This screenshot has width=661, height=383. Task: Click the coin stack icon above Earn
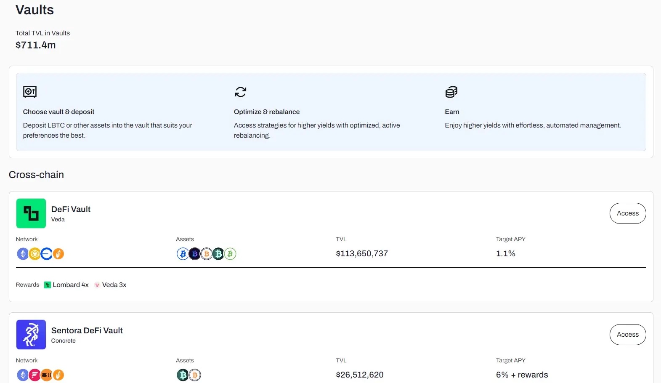[451, 92]
